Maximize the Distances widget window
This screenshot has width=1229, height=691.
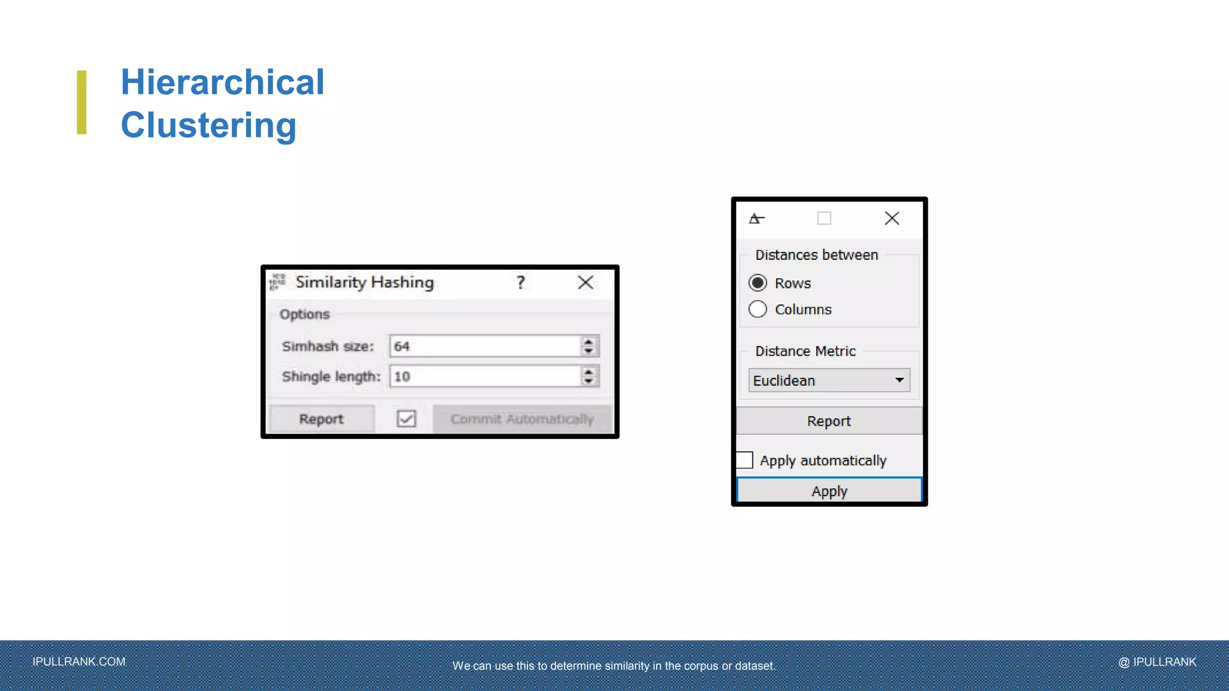coord(825,218)
